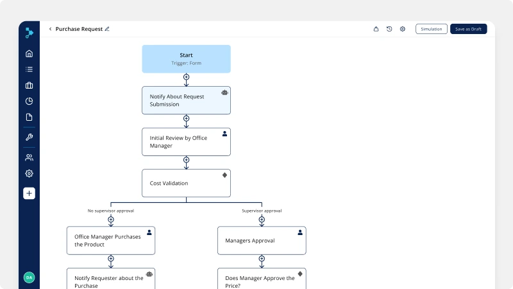Click the lock icon in top bar
Screen dimensions: 513x289
376,29
